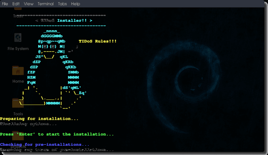Image resolution: width=268 pixels, height=155 pixels.
Task: Click the 'Installer!! >' header text
Action: (x=75, y=21)
